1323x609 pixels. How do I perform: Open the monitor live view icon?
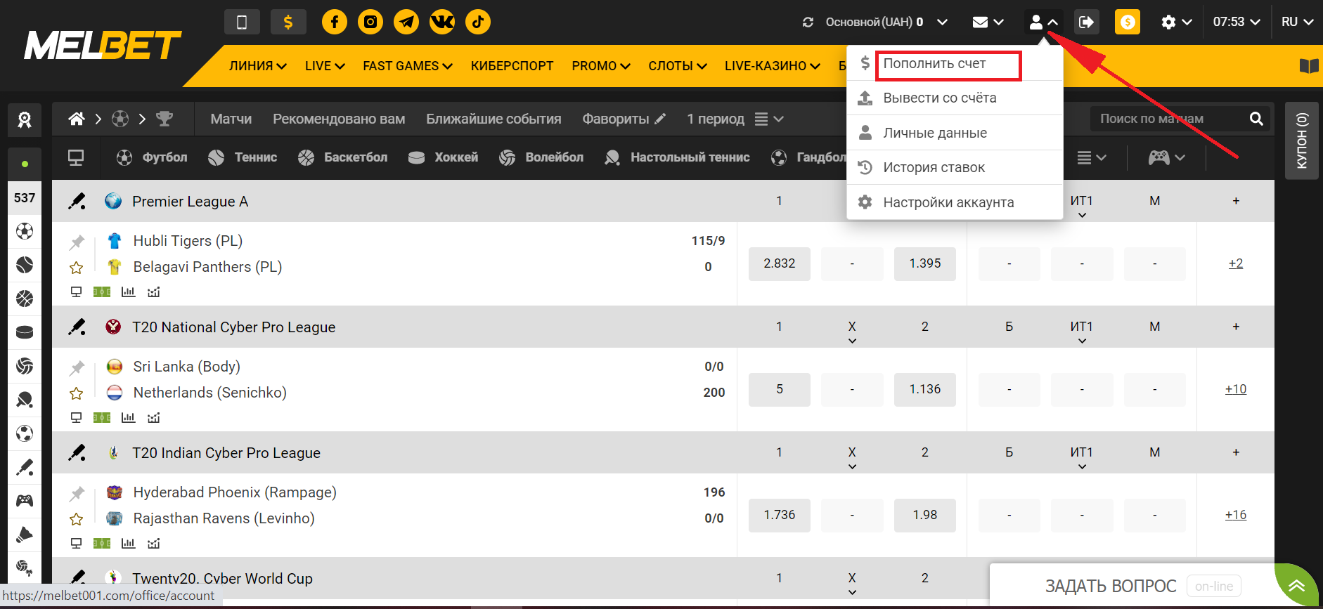pos(76,157)
